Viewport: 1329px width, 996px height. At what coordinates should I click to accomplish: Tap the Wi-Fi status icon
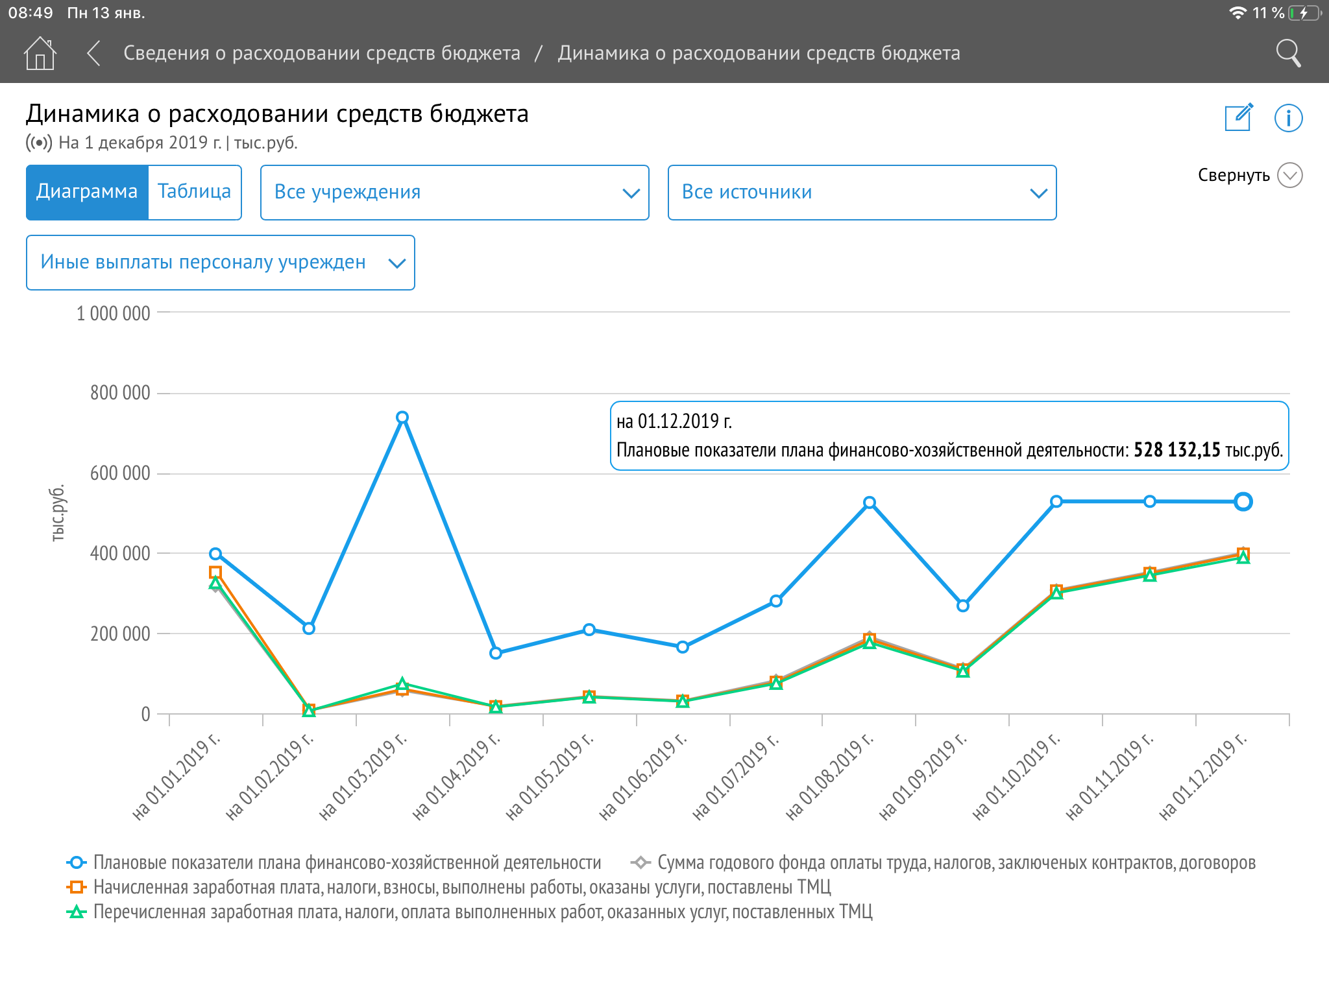(1238, 13)
